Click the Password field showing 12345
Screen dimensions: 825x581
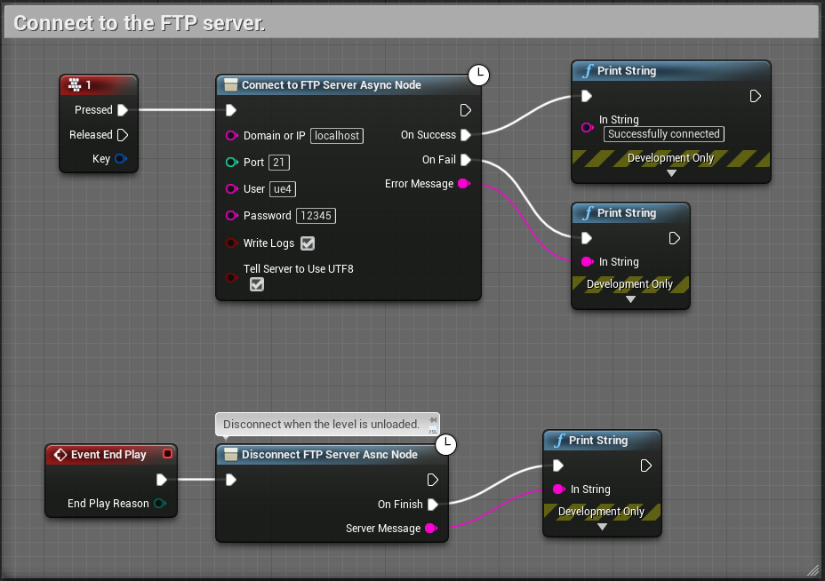pyautogui.click(x=316, y=216)
